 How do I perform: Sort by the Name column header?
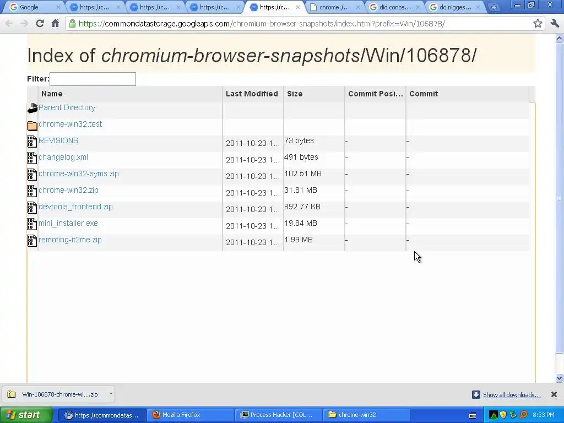pos(130,94)
